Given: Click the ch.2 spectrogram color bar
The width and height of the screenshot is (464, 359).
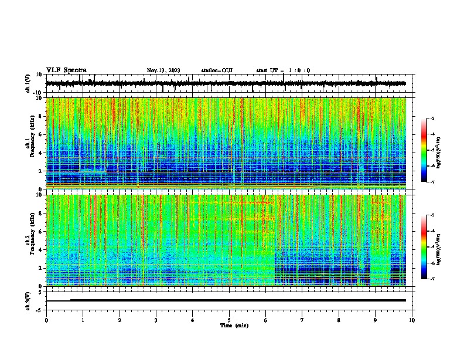Looking at the screenshot, I should pyautogui.click(x=424, y=247).
